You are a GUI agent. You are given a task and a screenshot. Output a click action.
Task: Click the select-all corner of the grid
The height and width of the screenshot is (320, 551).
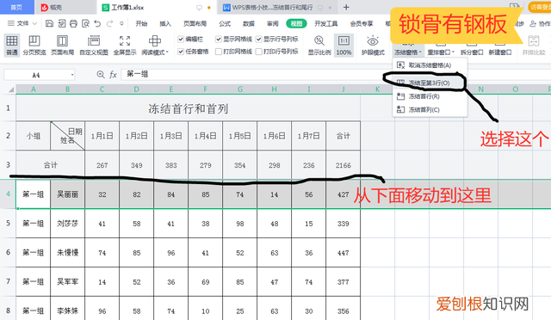coord(11,89)
